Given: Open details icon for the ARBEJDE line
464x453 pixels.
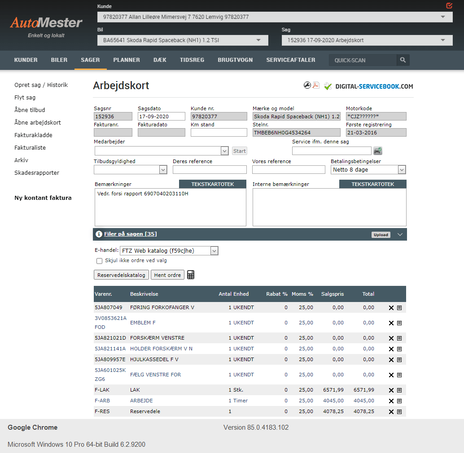Looking at the screenshot, I should (399, 401).
